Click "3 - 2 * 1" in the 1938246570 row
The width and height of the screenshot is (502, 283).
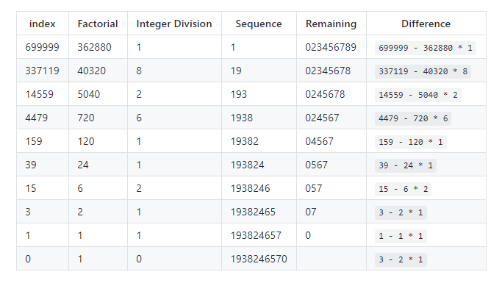pos(401,259)
